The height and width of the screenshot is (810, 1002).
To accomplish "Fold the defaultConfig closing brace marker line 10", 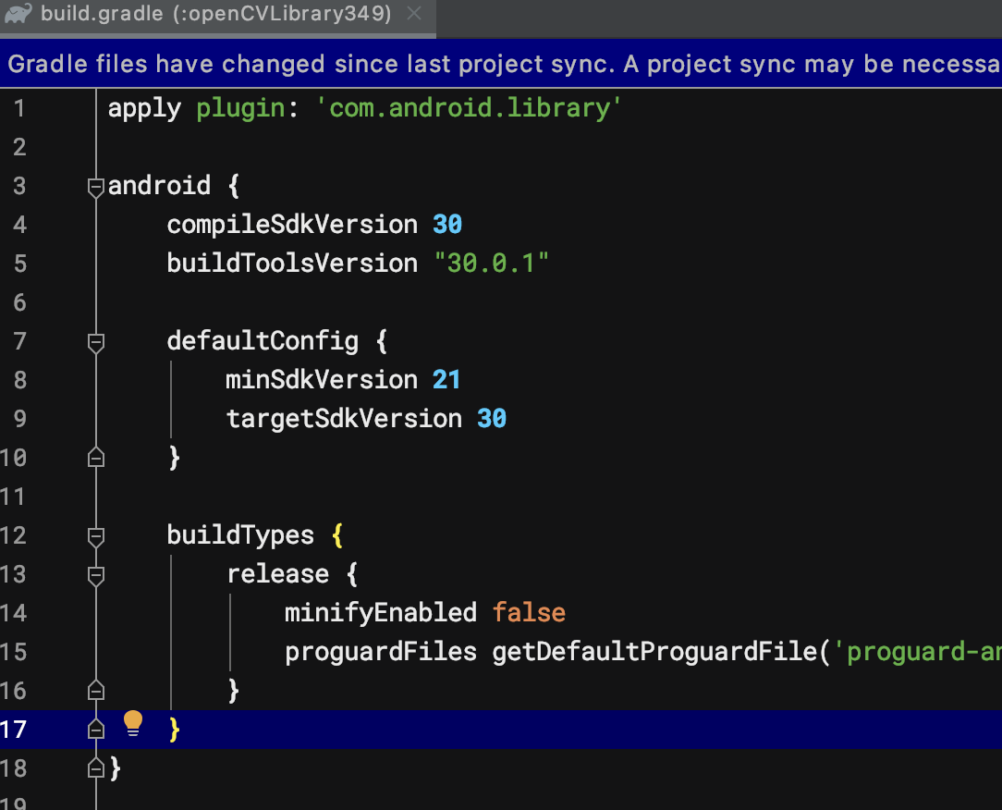I will (96, 458).
